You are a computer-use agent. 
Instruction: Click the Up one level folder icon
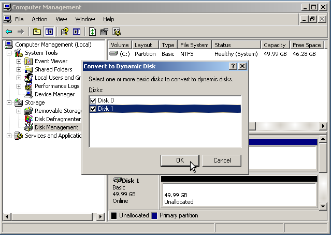point(37,32)
